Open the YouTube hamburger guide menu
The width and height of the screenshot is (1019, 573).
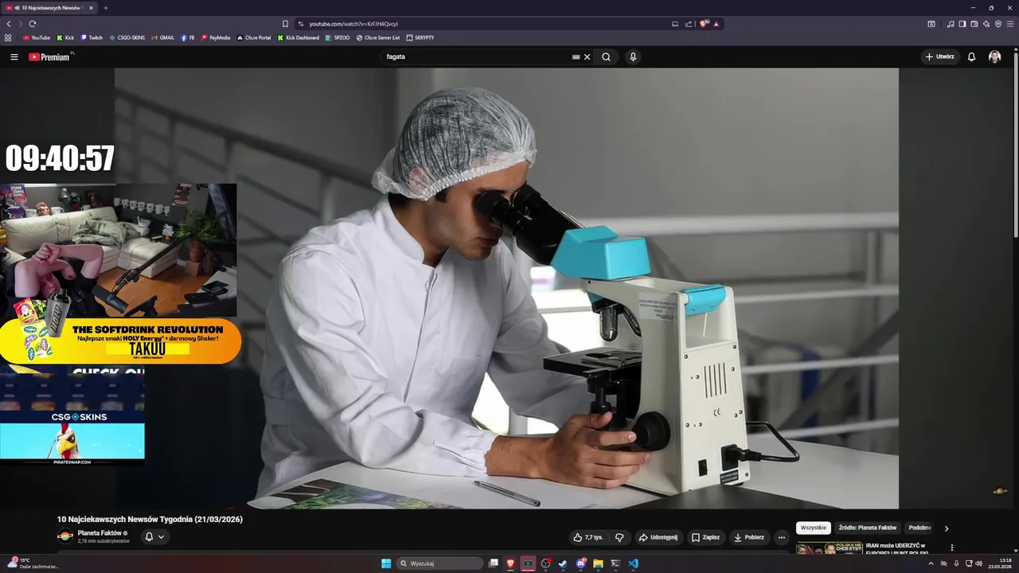click(x=14, y=57)
